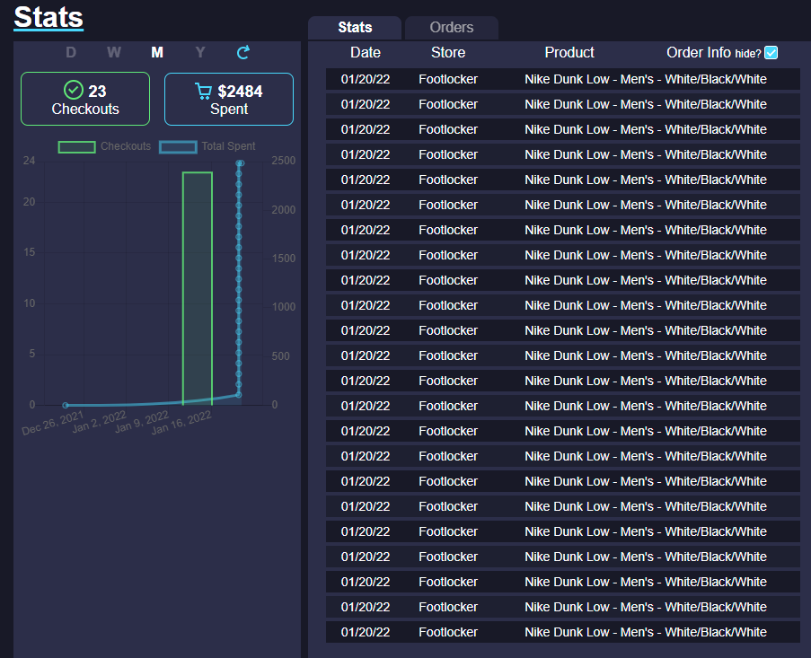The height and width of the screenshot is (658, 811).
Task: Click the Date column header
Action: click(x=366, y=53)
